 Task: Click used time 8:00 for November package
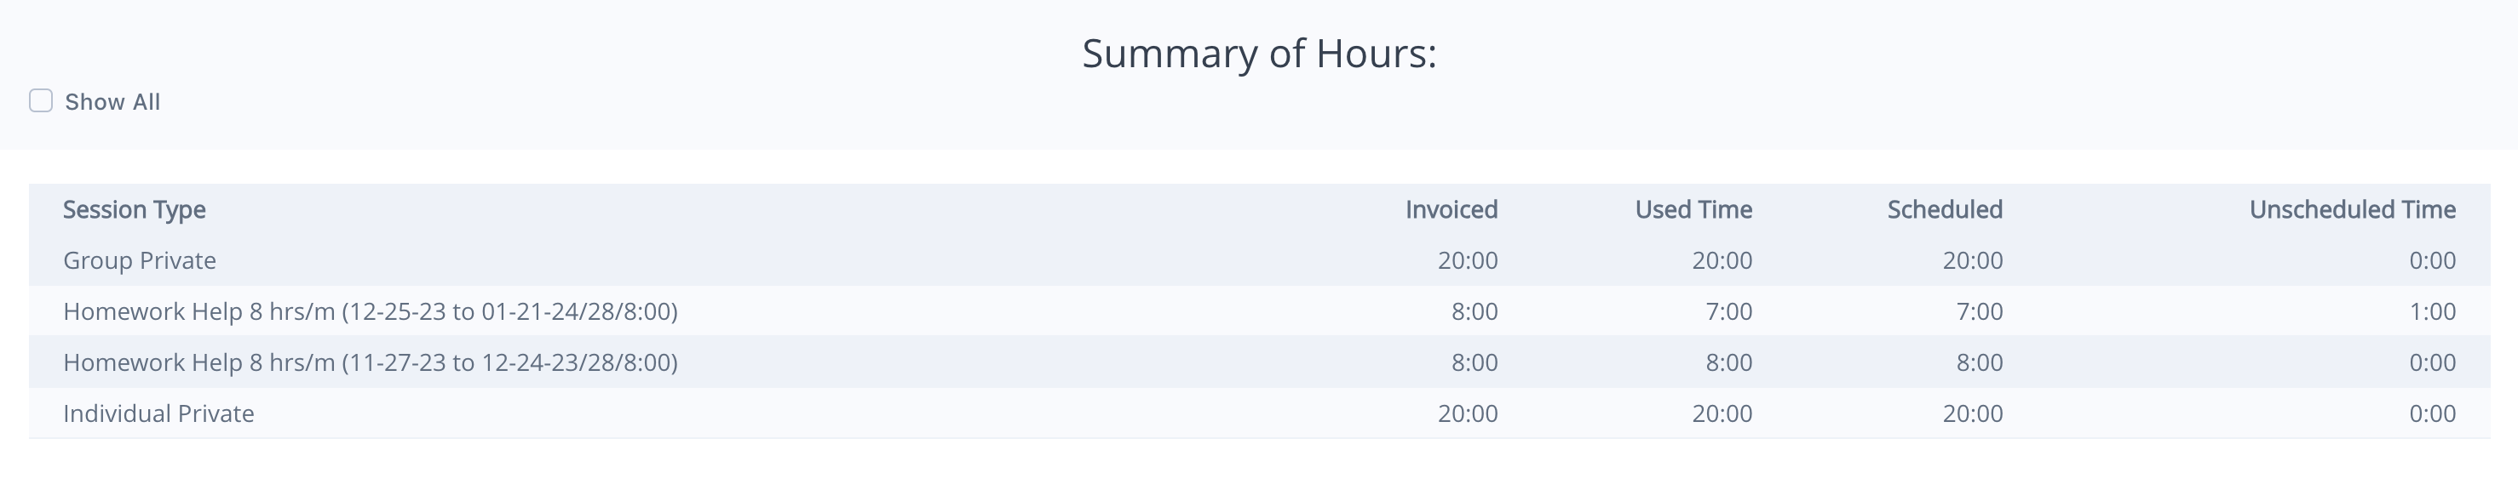[1728, 362]
